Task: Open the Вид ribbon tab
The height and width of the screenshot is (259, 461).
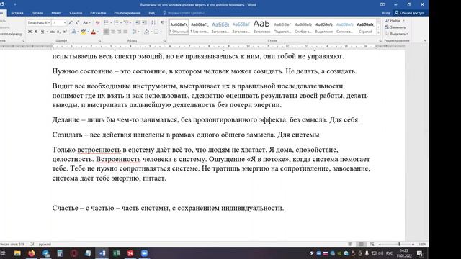Action: pyautogui.click(x=151, y=13)
